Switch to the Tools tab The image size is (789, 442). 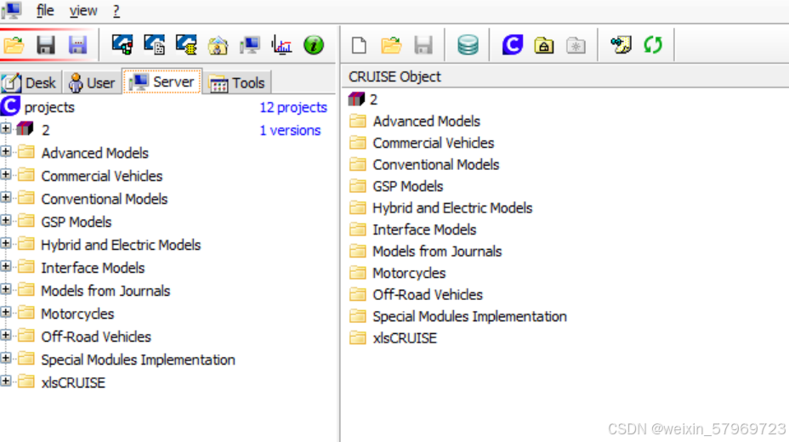pyautogui.click(x=237, y=82)
